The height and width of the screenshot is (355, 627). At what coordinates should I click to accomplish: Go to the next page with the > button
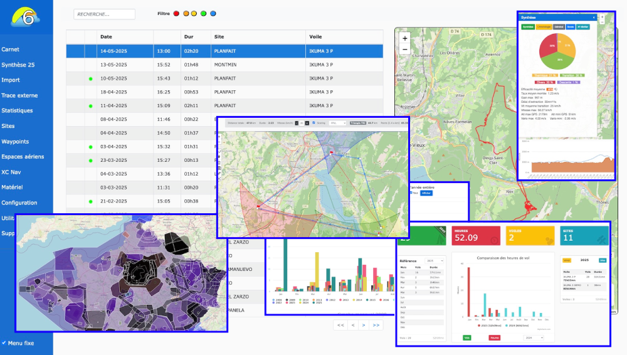[x=364, y=325]
